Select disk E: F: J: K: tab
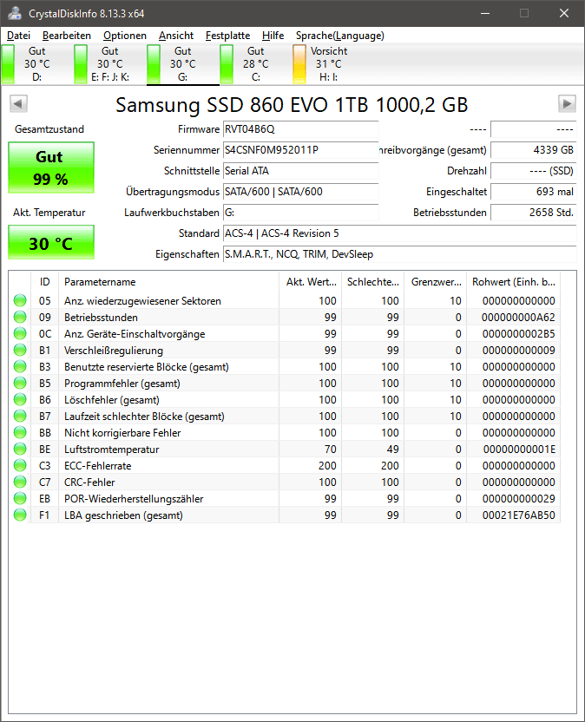Image resolution: width=585 pixels, height=722 pixels. [x=109, y=64]
